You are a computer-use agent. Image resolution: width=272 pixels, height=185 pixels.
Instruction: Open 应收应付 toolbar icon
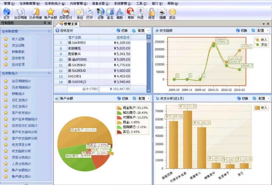(x=66, y=13)
